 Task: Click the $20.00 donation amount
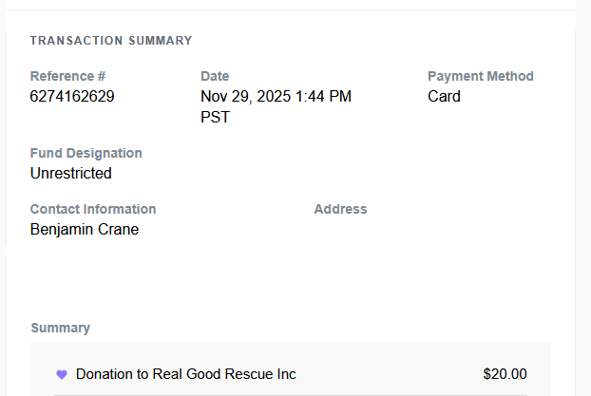(x=505, y=374)
